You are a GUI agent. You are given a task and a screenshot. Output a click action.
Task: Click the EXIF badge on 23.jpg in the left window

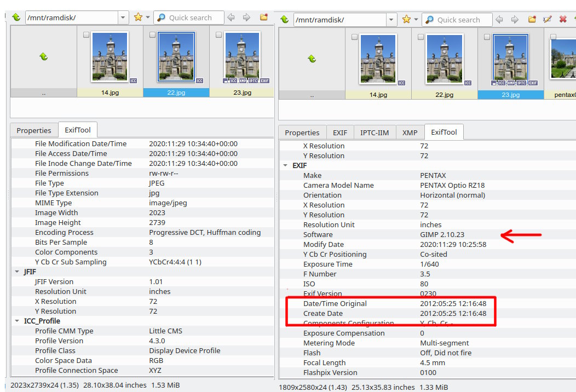point(265,81)
